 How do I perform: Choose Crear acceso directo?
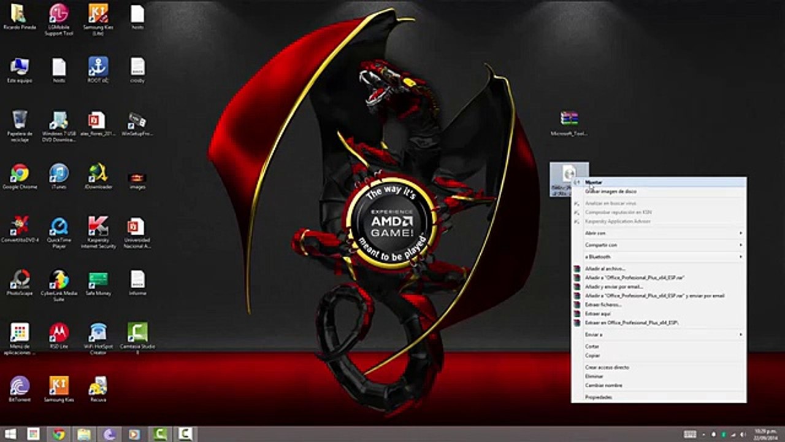tap(659, 367)
